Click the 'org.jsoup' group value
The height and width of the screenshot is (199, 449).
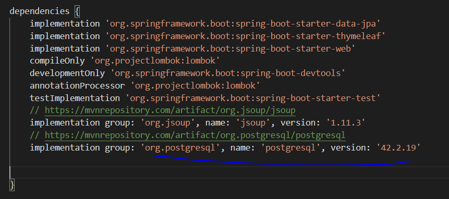[167, 123]
